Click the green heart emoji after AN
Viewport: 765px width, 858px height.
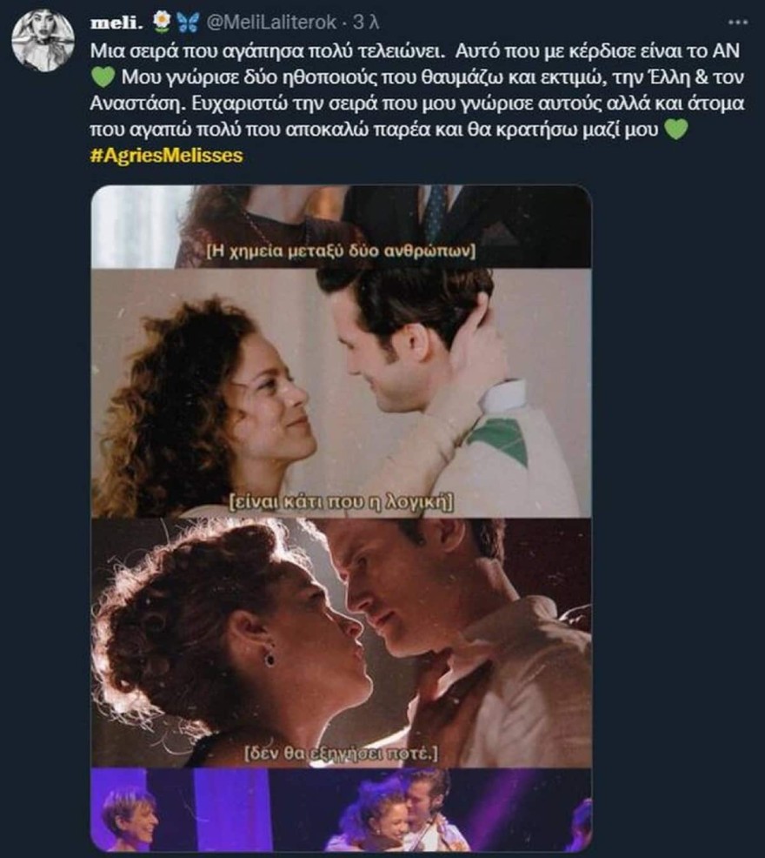point(102,77)
